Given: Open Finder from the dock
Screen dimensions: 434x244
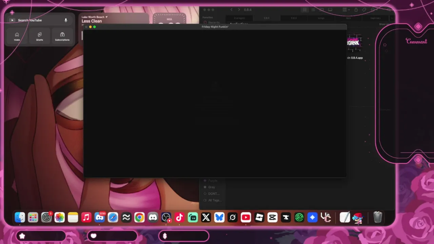Looking at the screenshot, I should tap(20, 217).
